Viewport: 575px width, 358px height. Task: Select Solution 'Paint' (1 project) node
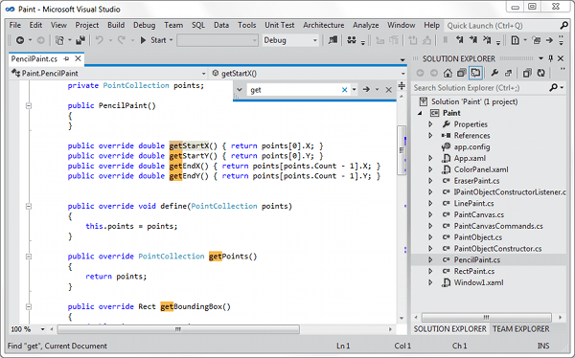[474, 101]
